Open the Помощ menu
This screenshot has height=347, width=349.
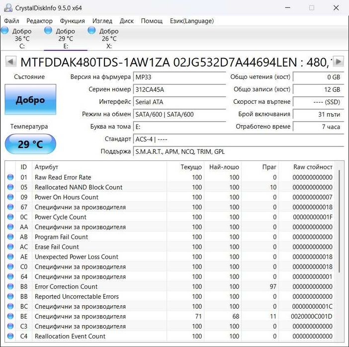(x=152, y=21)
